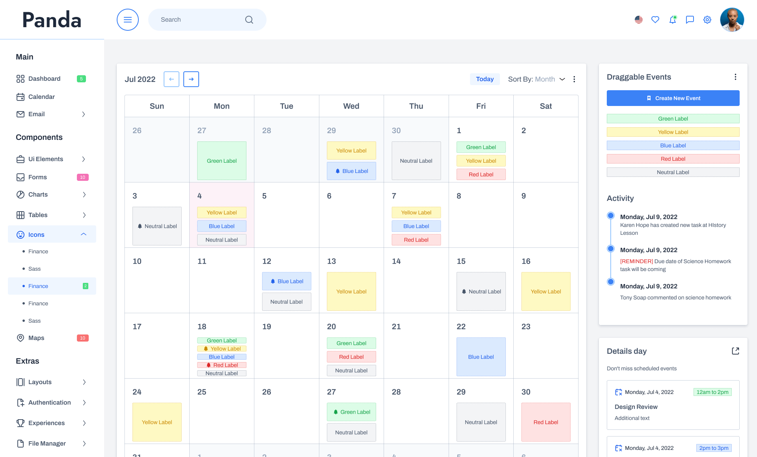Open the settings gear icon
This screenshot has width=757, height=457.
coord(707,20)
